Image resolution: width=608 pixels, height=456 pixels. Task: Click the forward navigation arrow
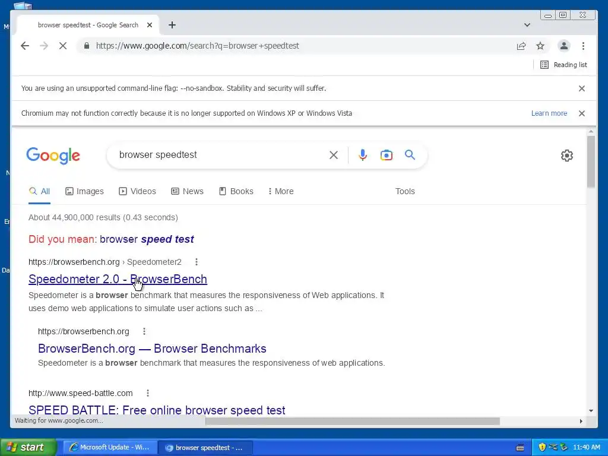(44, 46)
